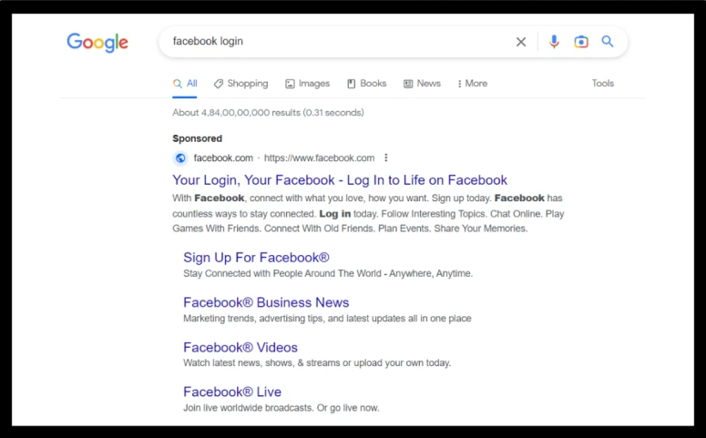The width and height of the screenshot is (706, 438).
Task: Click into the 'facebook login' search field
Action: 338,41
